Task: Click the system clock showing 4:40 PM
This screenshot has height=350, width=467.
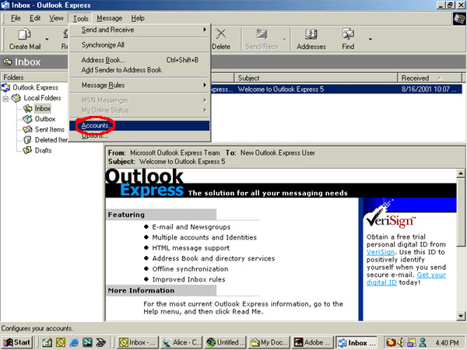Action: (447, 343)
